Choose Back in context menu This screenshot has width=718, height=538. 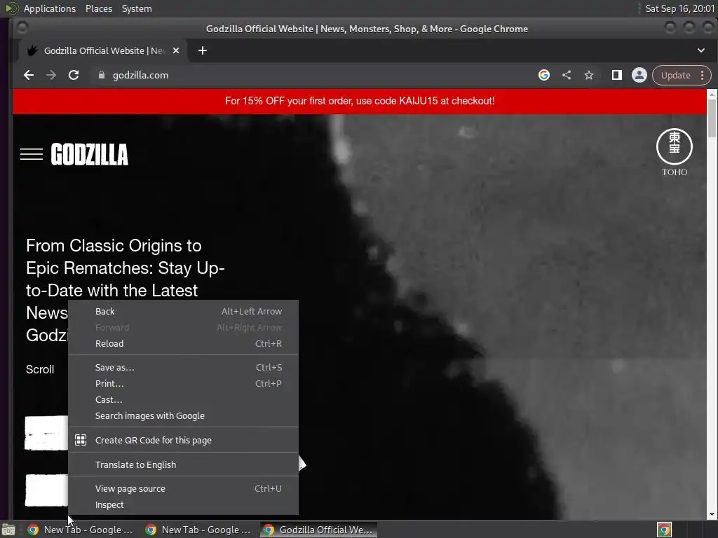click(183, 311)
